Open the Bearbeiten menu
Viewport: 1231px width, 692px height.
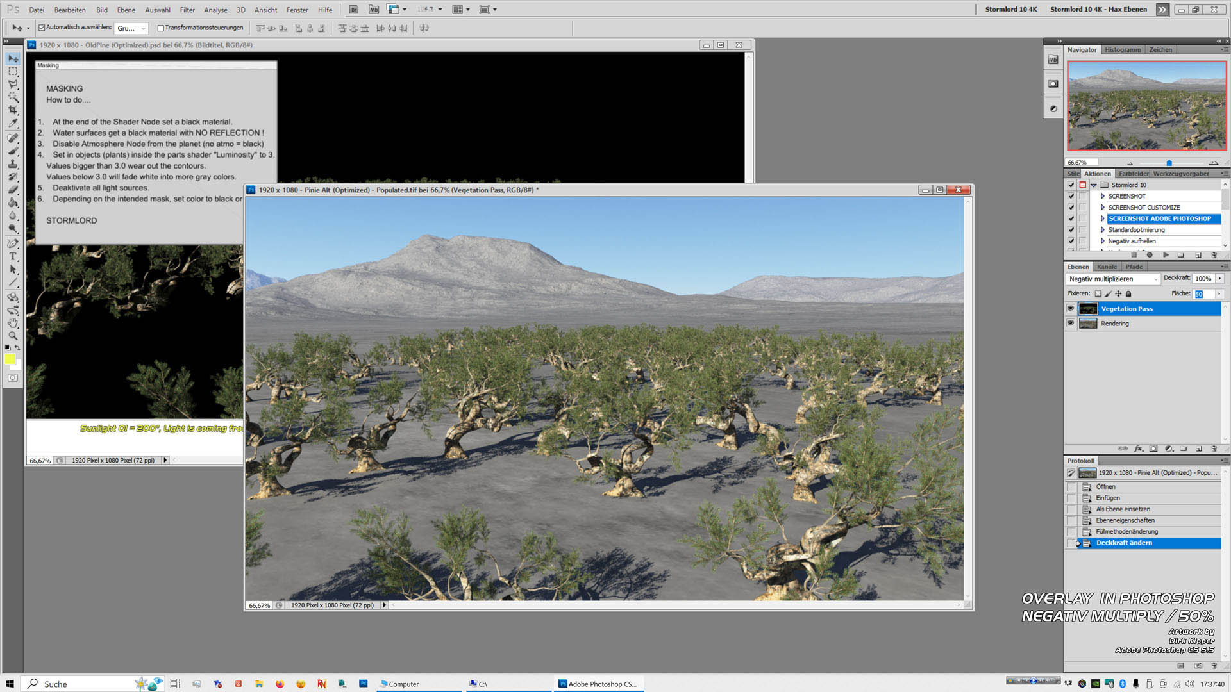pos(70,10)
